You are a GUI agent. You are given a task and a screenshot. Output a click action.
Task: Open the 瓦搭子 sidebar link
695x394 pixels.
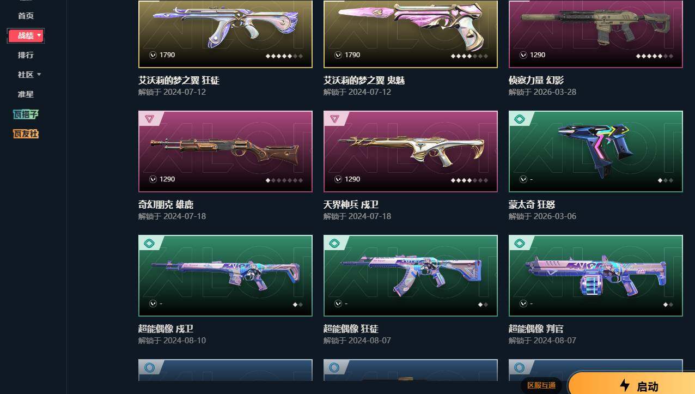(26, 114)
